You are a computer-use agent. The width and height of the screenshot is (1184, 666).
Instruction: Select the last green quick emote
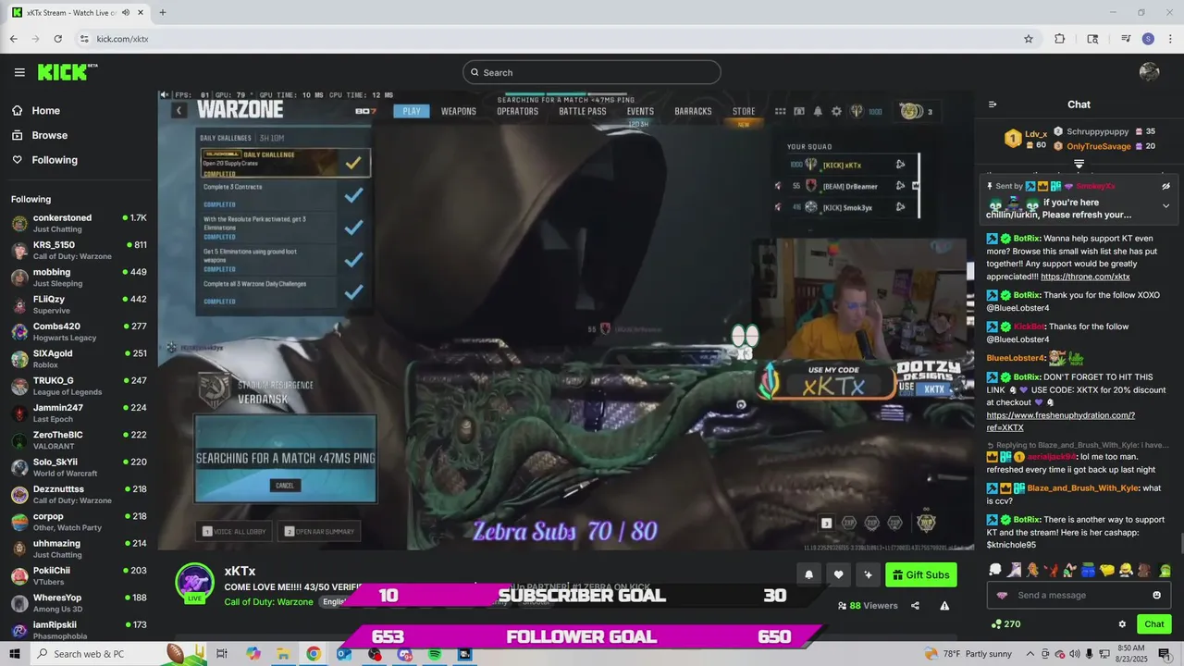1165,570
